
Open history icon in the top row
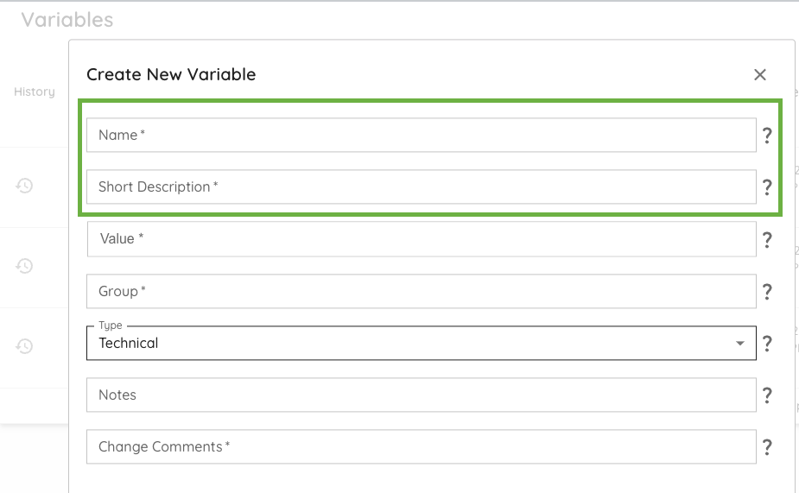[25, 185]
